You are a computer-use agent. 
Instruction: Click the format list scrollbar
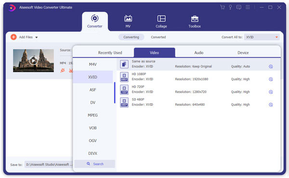[115, 92]
